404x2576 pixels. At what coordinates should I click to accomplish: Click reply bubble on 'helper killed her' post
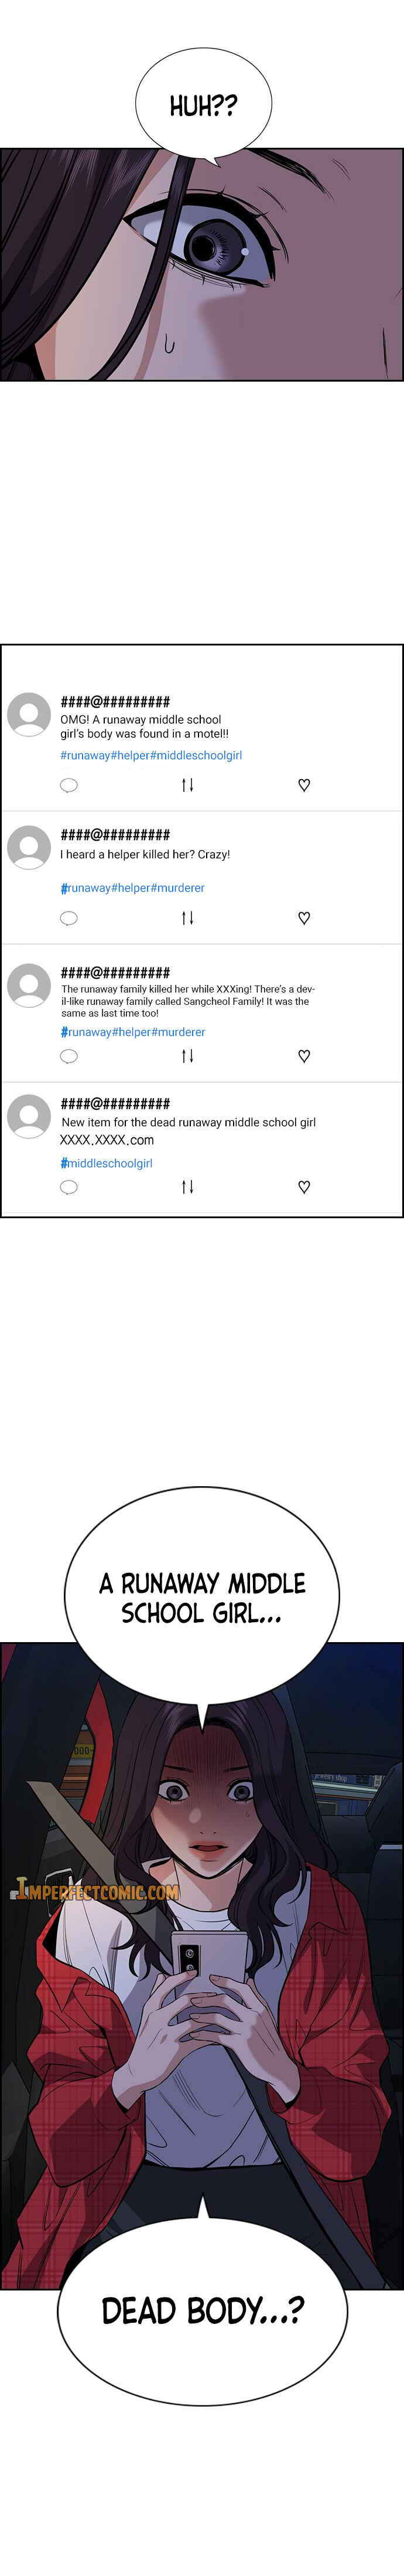69,918
